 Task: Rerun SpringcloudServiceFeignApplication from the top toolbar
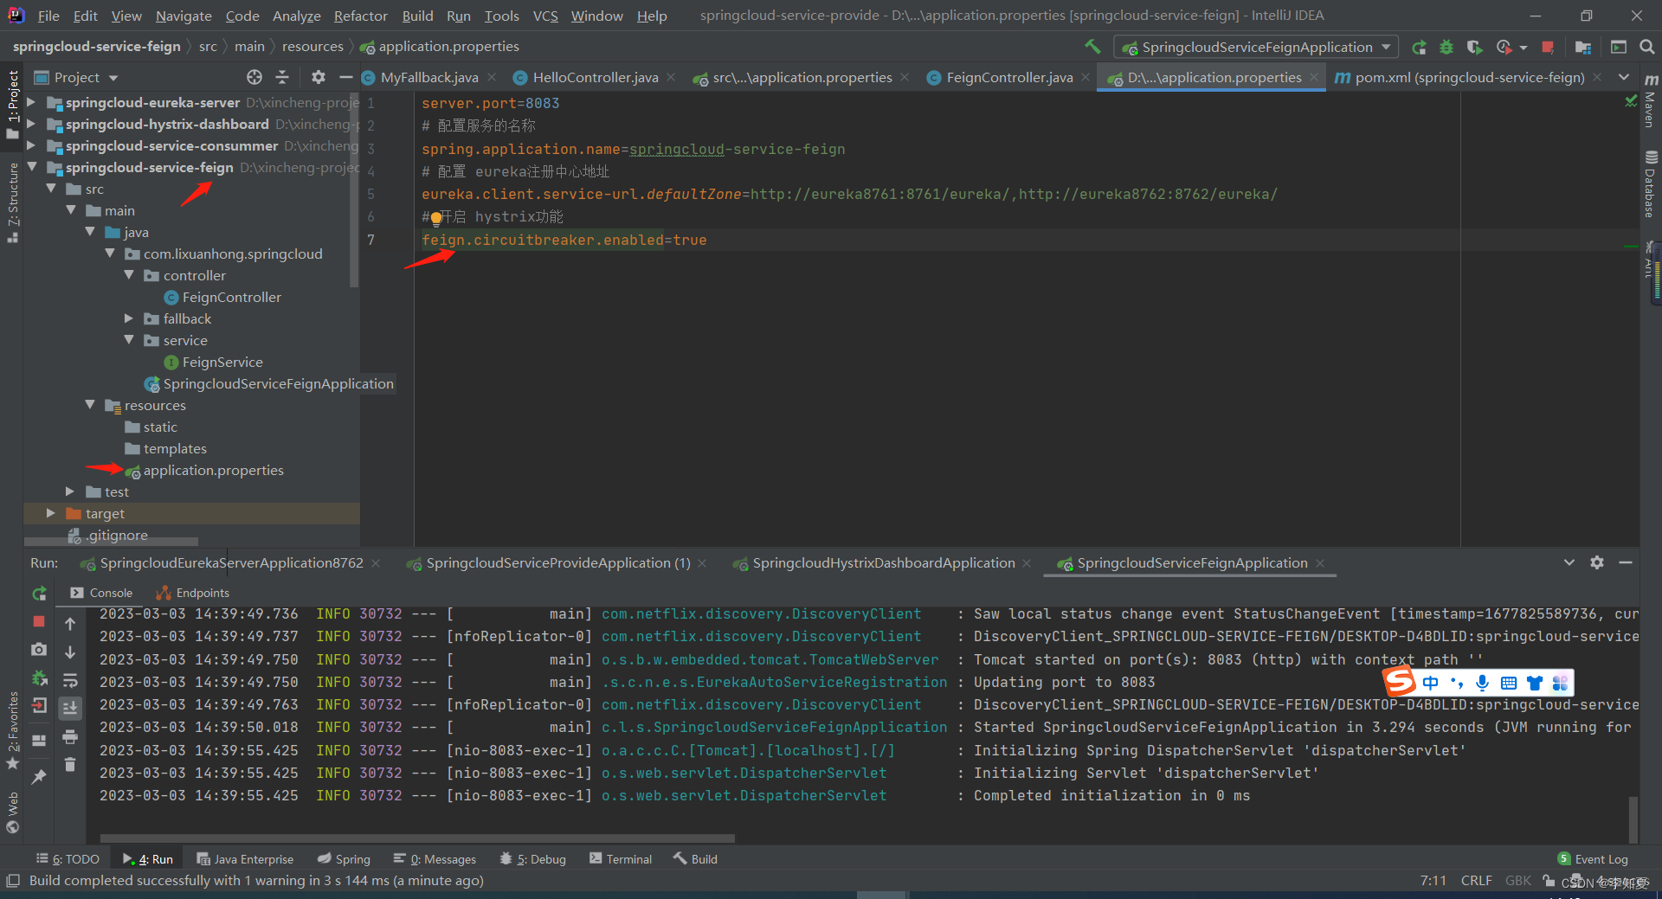[x=1419, y=48]
